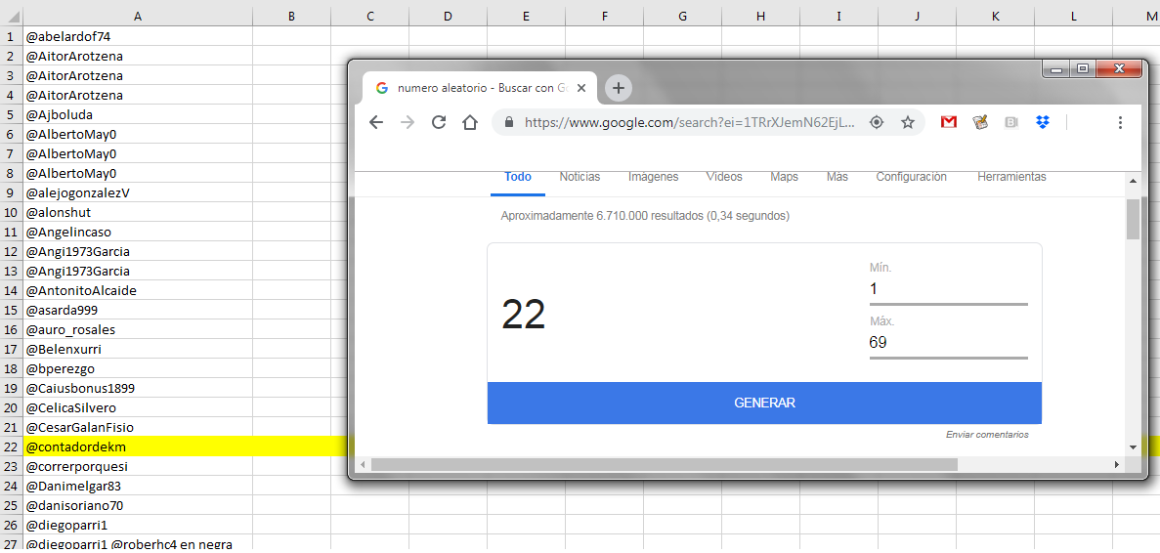The width and height of the screenshot is (1160, 553).
Task: Switch to the Noticias search tab
Action: click(x=580, y=178)
